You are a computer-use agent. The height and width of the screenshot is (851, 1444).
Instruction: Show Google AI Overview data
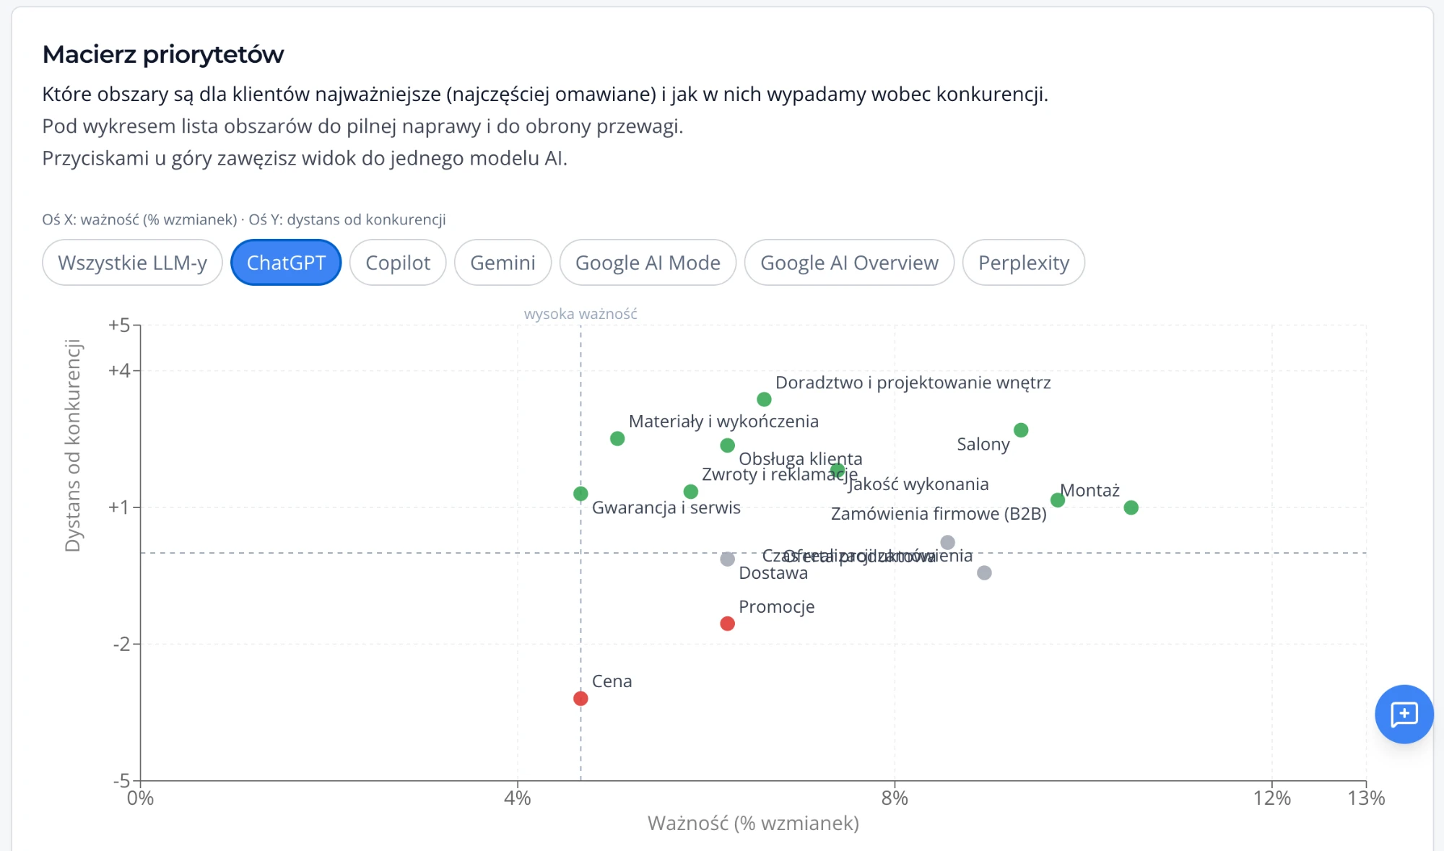(849, 263)
